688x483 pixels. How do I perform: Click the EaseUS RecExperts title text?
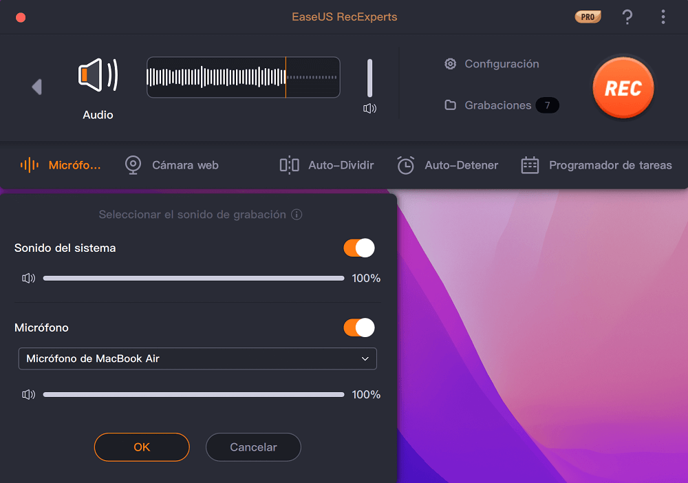(x=345, y=17)
